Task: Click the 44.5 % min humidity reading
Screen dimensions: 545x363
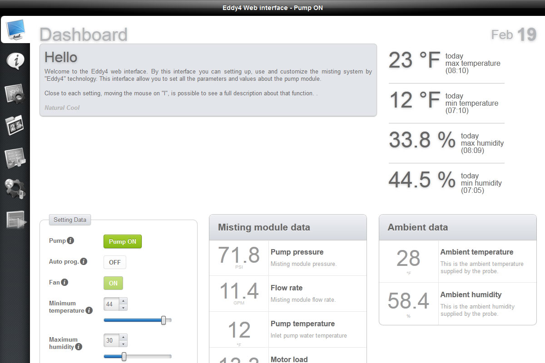Action: point(422,180)
